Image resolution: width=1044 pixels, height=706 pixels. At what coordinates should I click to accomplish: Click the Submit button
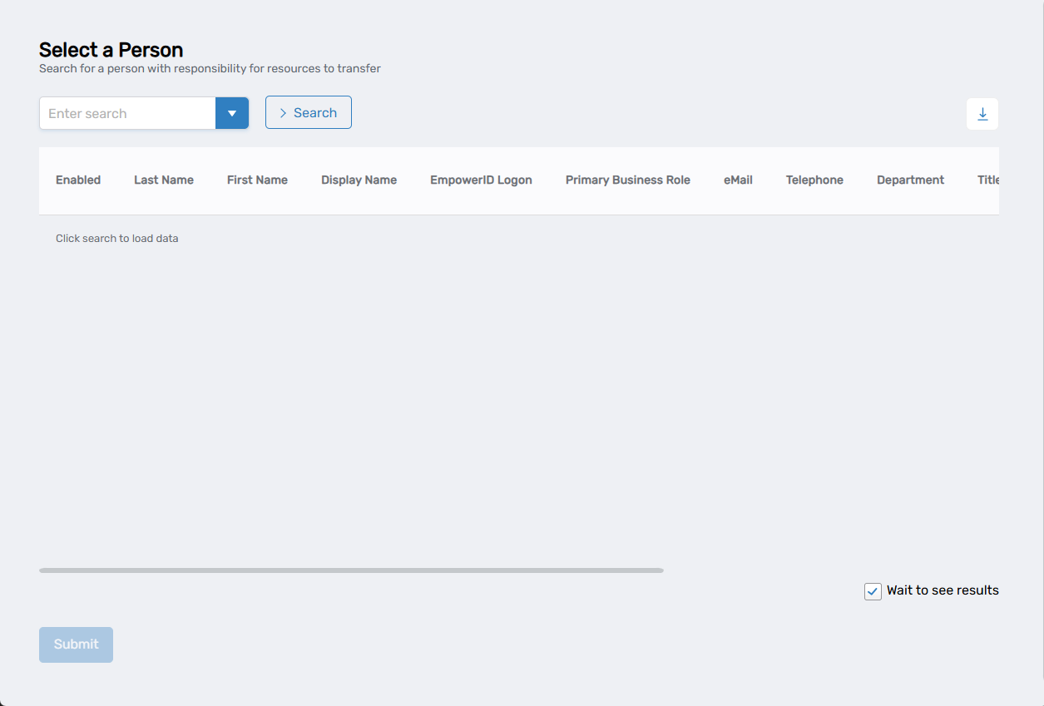pos(76,644)
